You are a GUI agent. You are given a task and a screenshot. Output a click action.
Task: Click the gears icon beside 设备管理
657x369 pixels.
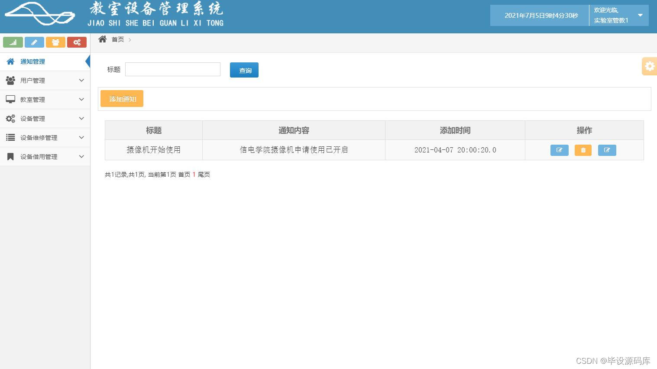[x=10, y=118]
